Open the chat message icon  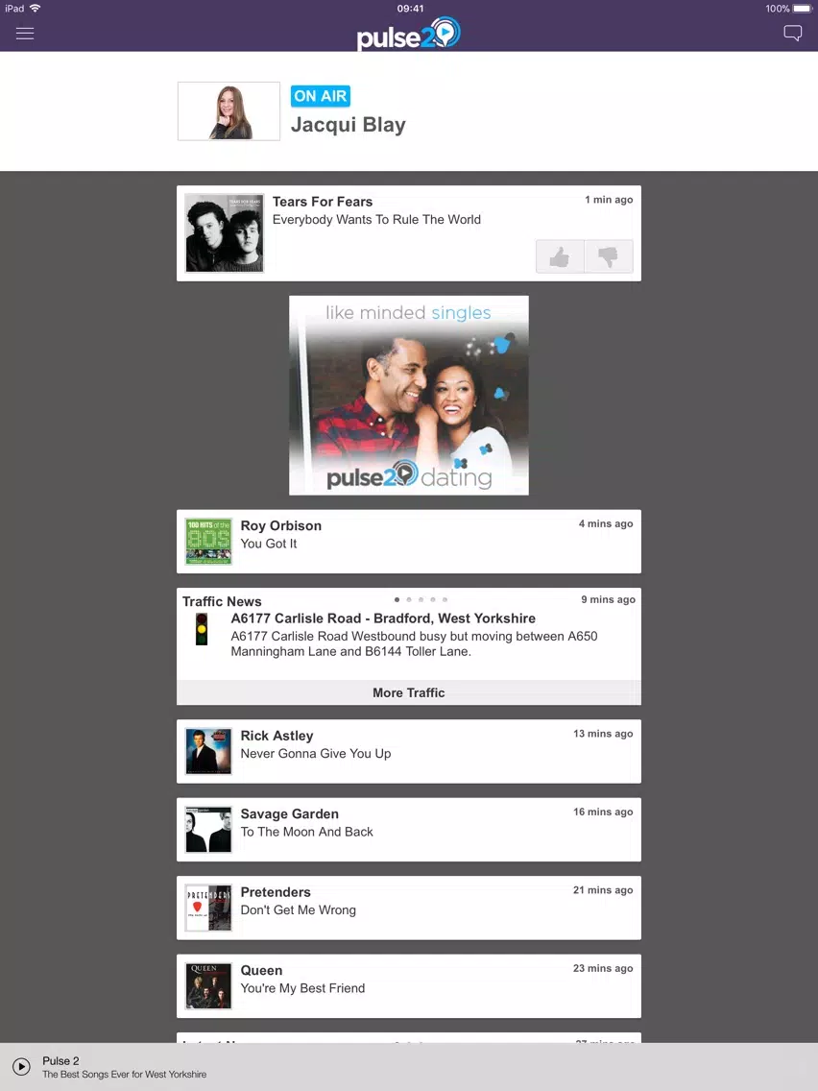click(x=792, y=34)
